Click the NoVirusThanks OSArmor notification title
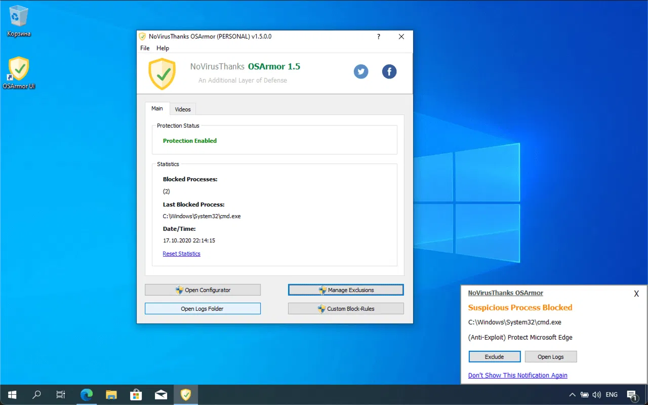648x405 pixels. [x=505, y=293]
